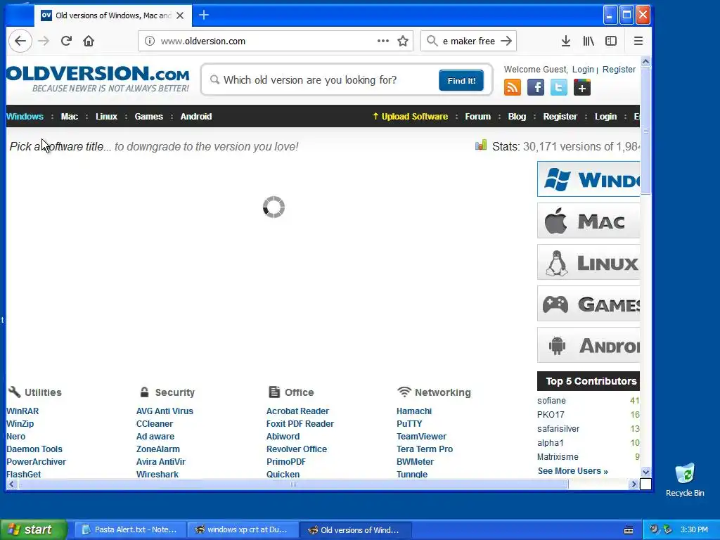This screenshot has width=720, height=540.
Task: Choose the Android platform banner
Action: (589, 345)
